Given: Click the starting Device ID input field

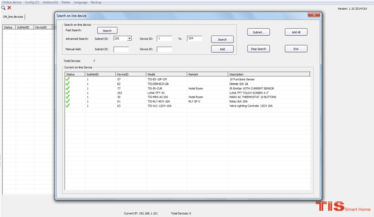Looking at the screenshot, I should tap(164, 38).
